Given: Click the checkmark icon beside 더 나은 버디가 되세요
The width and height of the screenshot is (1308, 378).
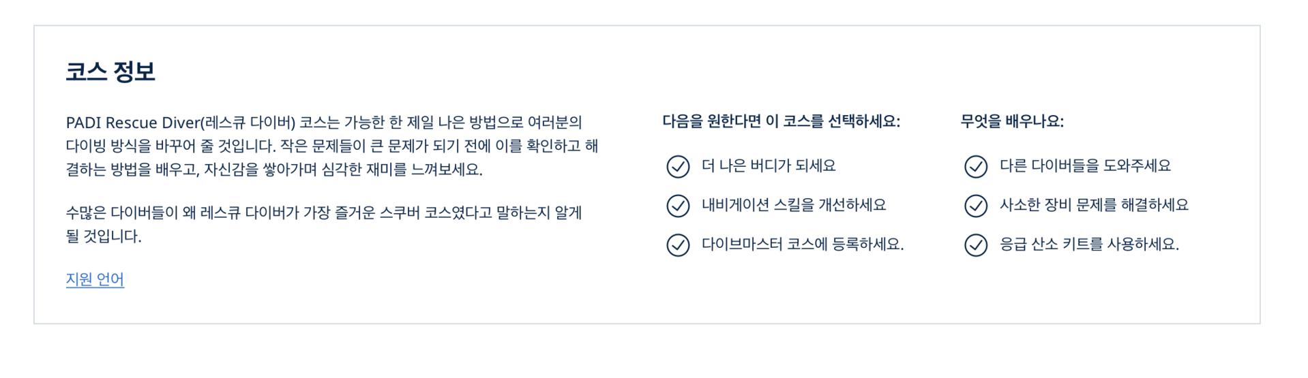Looking at the screenshot, I should tap(677, 166).
